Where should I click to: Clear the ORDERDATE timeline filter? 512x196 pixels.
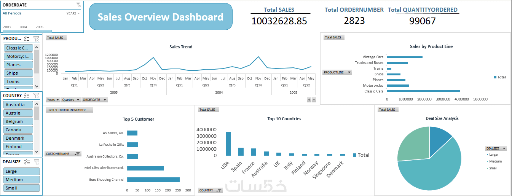pos(78,5)
